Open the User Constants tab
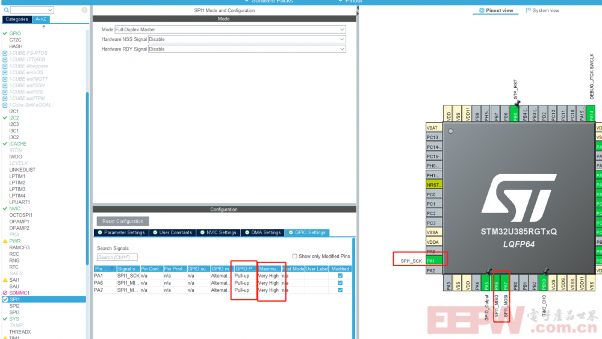The width and height of the screenshot is (602, 339). click(x=172, y=232)
